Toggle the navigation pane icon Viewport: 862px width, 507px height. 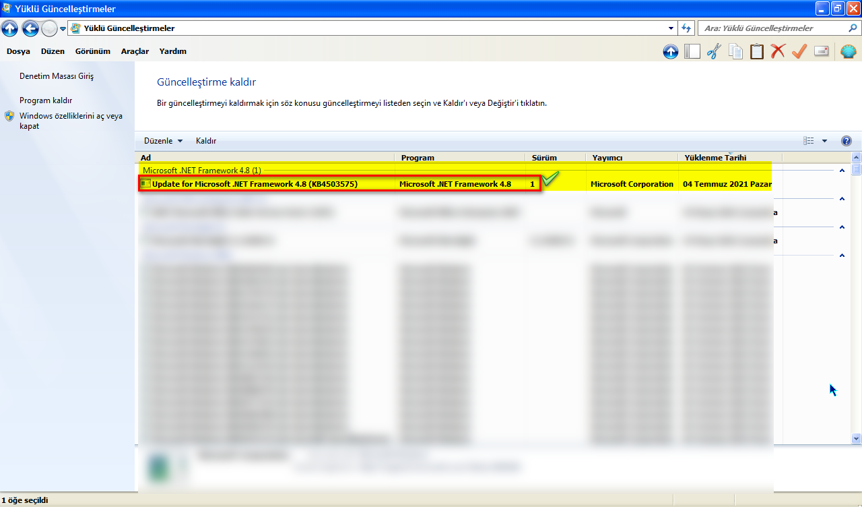[x=692, y=51]
